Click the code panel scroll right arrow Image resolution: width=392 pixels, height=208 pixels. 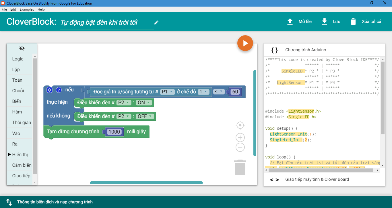378,170
